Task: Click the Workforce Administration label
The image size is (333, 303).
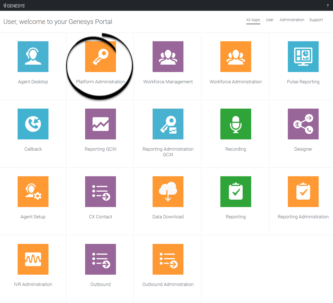Action: point(236,82)
